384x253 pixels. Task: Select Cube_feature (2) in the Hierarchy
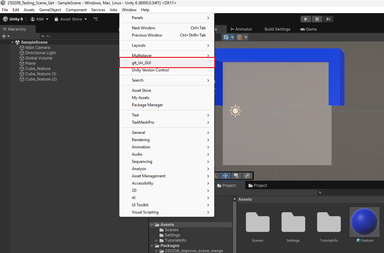(x=41, y=79)
